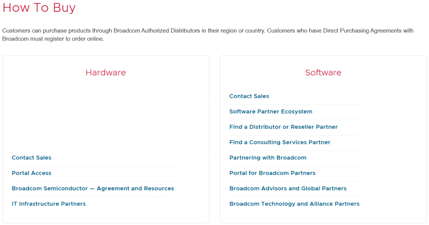Open the Software Partner Ecosystem link
The width and height of the screenshot is (429, 225).
pos(271,112)
